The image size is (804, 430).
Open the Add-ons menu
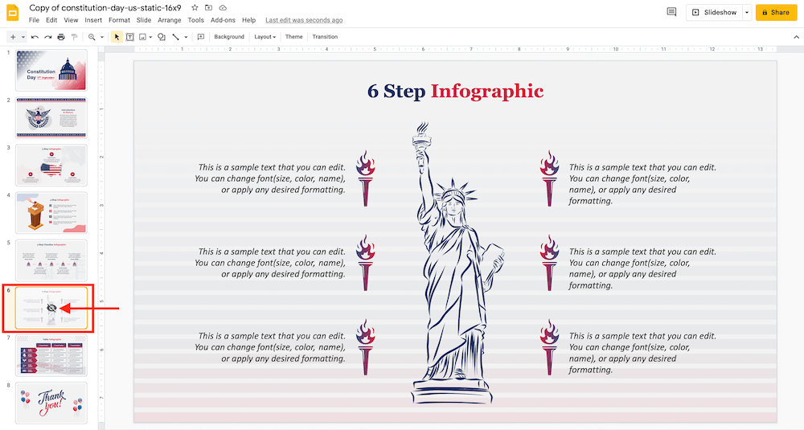[x=223, y=20]
